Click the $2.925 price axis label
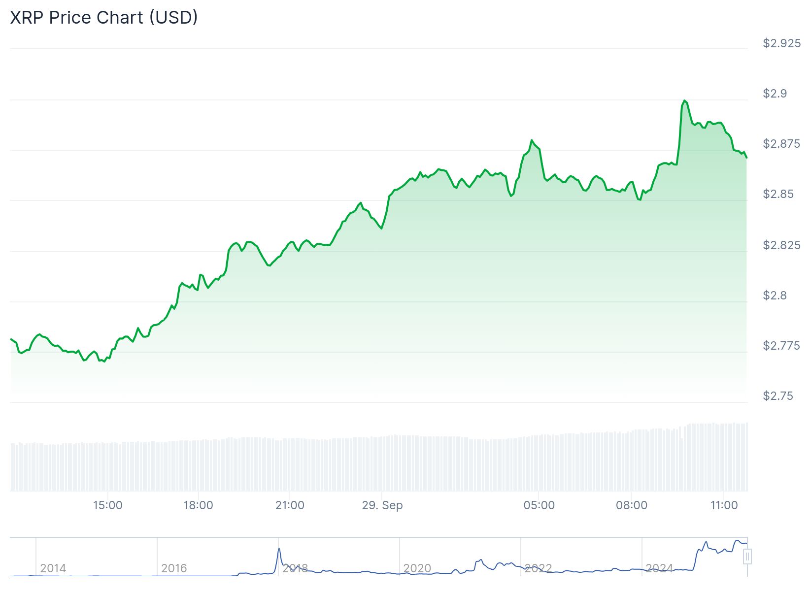 pyautogui.click(x=781, y=43)
